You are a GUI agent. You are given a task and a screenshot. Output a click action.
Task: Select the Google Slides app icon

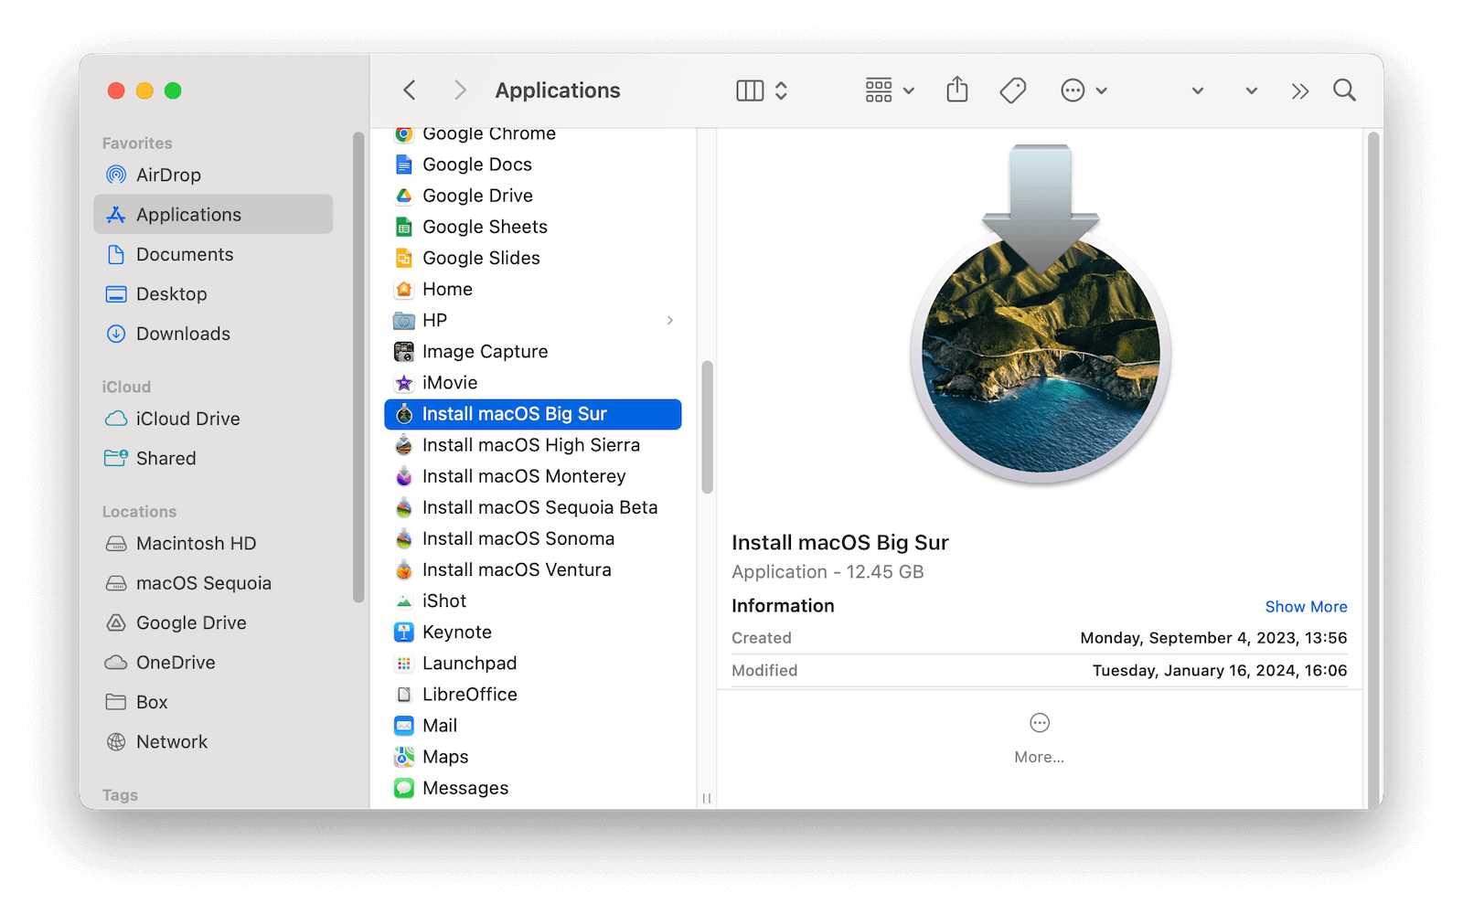click(403, 258)
